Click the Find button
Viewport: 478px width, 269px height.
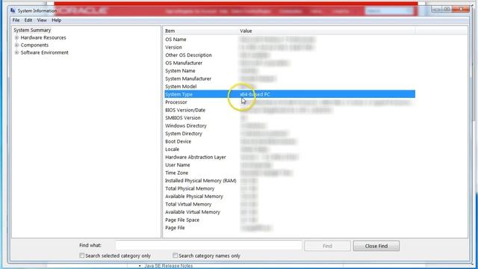click(327, 246)
